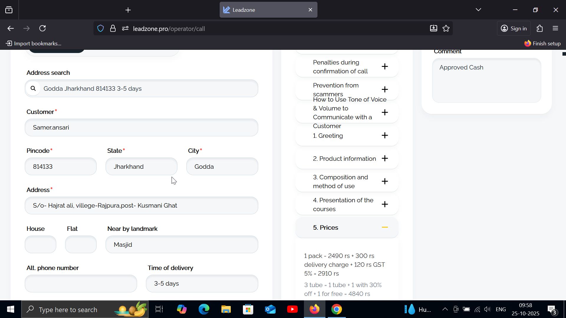Bookmark this page with the star icon
Viewport: 566px width, 318px height.
coord(446,29)
